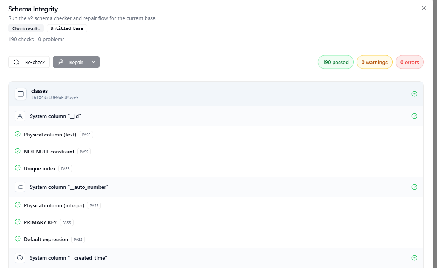
Task: Collapse the classes table section
Action: [215, 94]
